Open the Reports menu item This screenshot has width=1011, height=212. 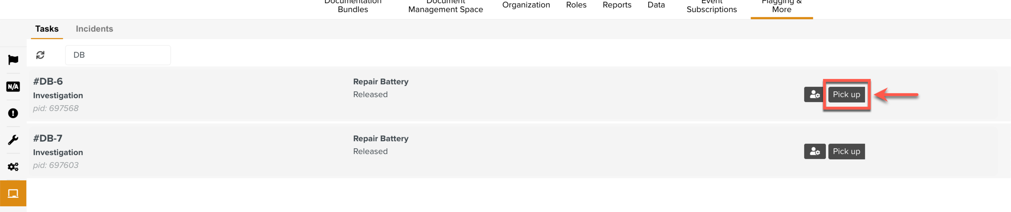click(x=617, y=5)
